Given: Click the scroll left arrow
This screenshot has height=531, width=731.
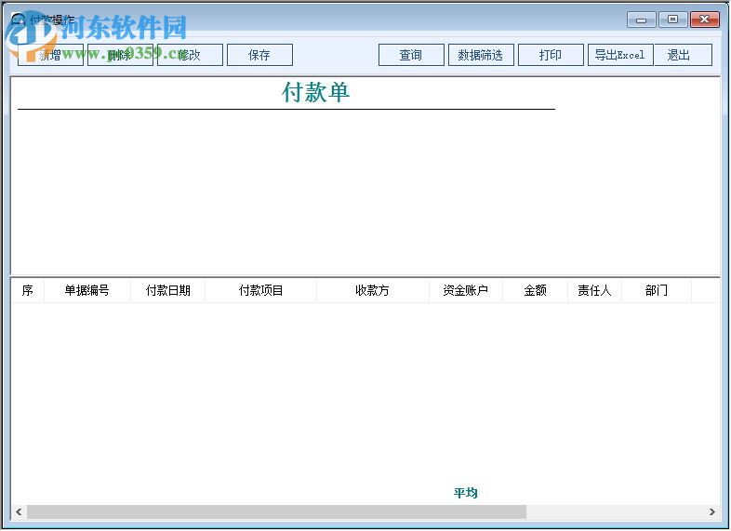Looking at the screenshot, I should (19, 511).
